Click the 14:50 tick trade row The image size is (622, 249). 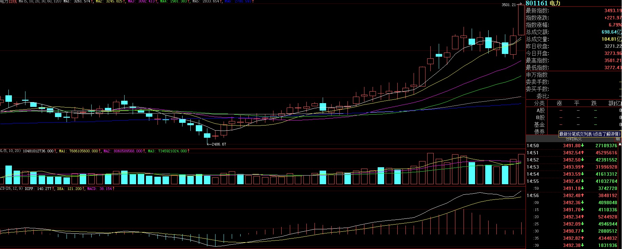pyautogui.click(x=573, y=146)
